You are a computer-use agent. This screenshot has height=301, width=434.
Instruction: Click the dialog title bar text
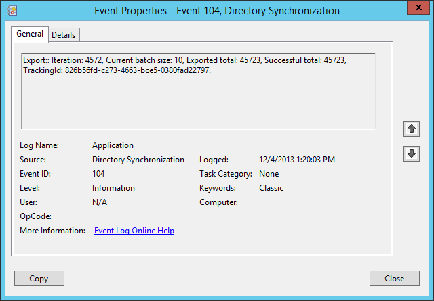216,11
